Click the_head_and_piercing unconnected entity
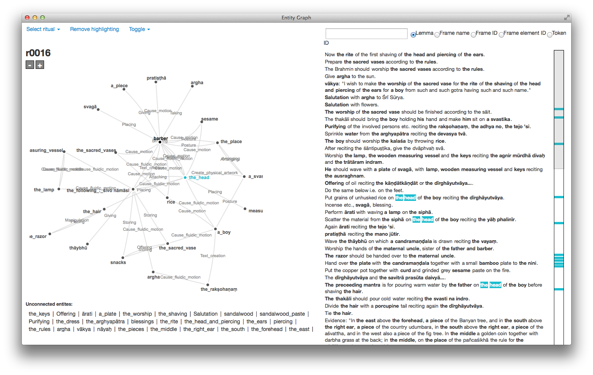Viewport: 593px width, 375px height. tap(212, 321)
